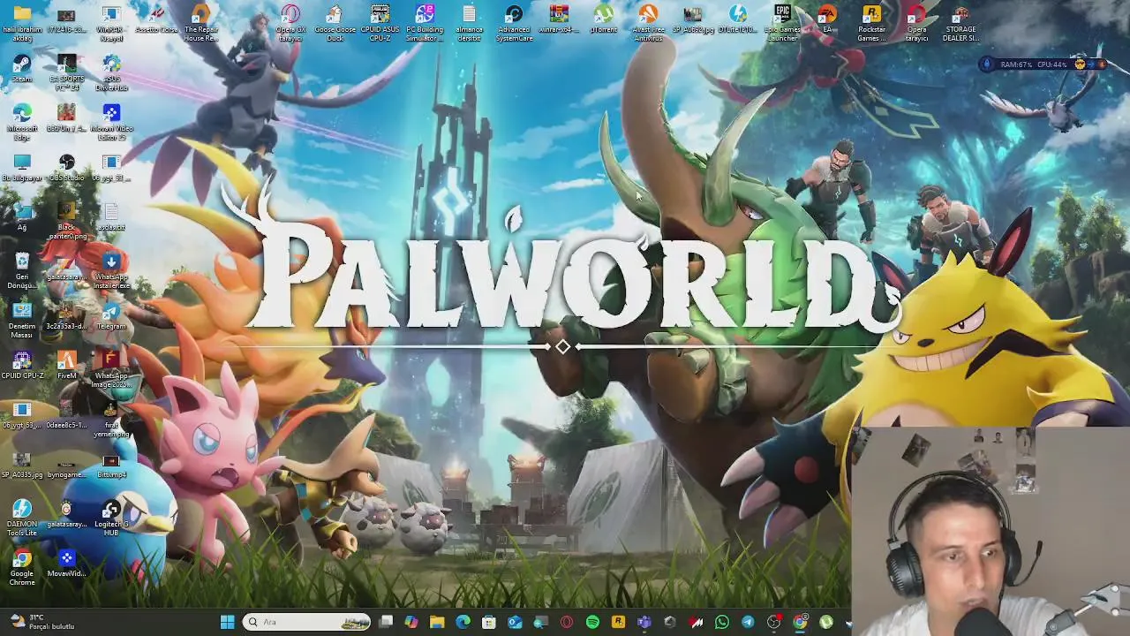Launch Assetto Corsa from the desktop
Image resolution: width=1130 pixels, height=636 pixels.
(x=156, y=19)
